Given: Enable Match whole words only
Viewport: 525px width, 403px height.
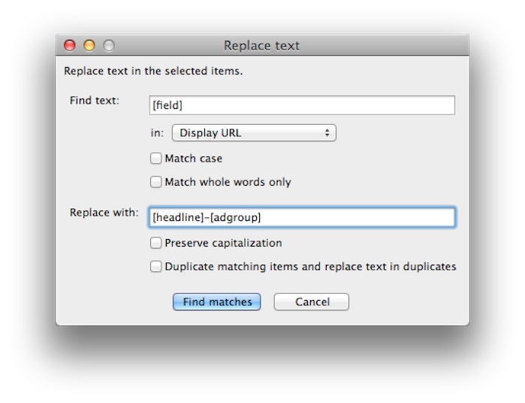Looking at the screenshot, I should 155,182.
